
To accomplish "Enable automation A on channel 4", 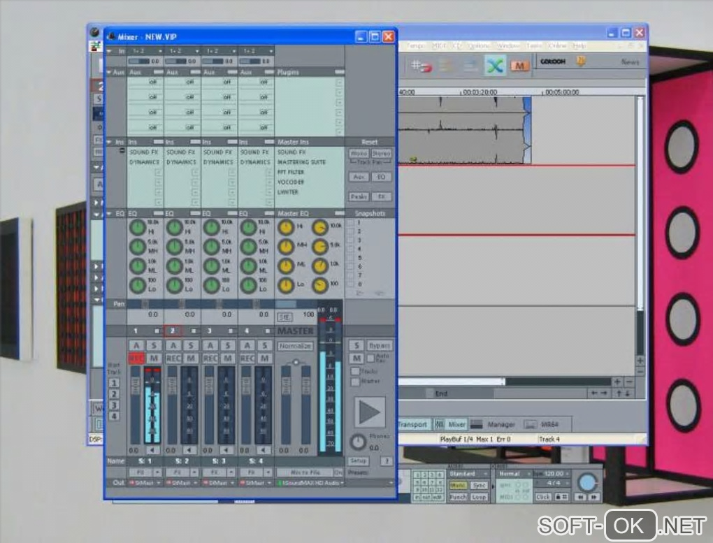I will point(247,346).
